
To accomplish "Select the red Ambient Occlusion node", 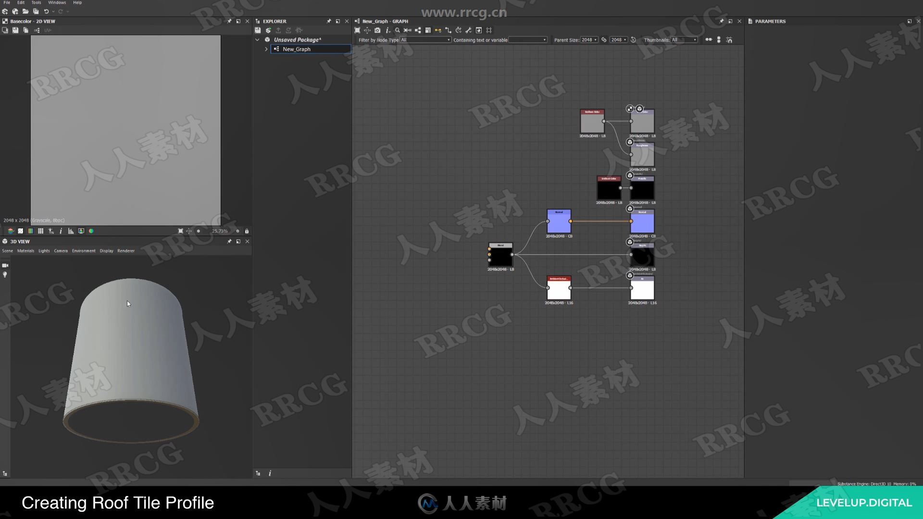I will click(x=559, y=288).
